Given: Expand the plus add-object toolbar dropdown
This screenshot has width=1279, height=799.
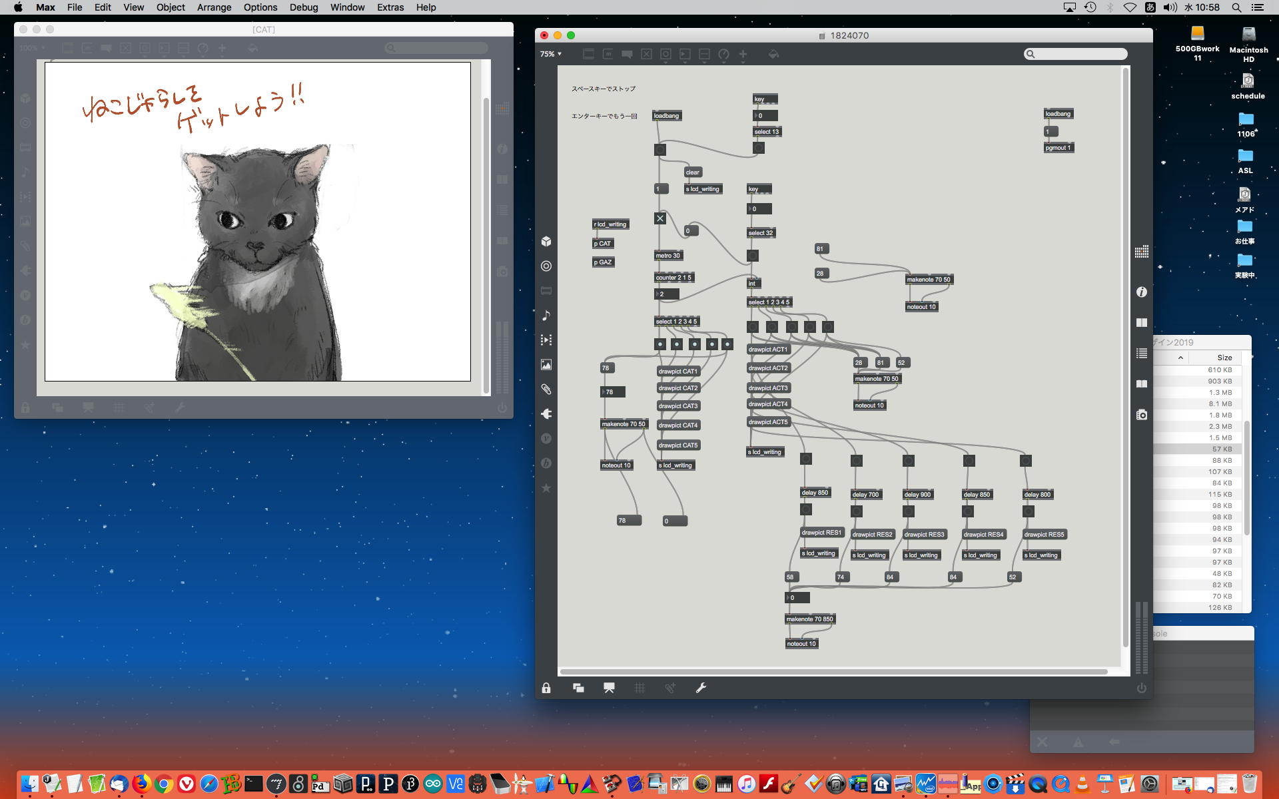Looking at the screenshot, I should (x=743, y=54).
